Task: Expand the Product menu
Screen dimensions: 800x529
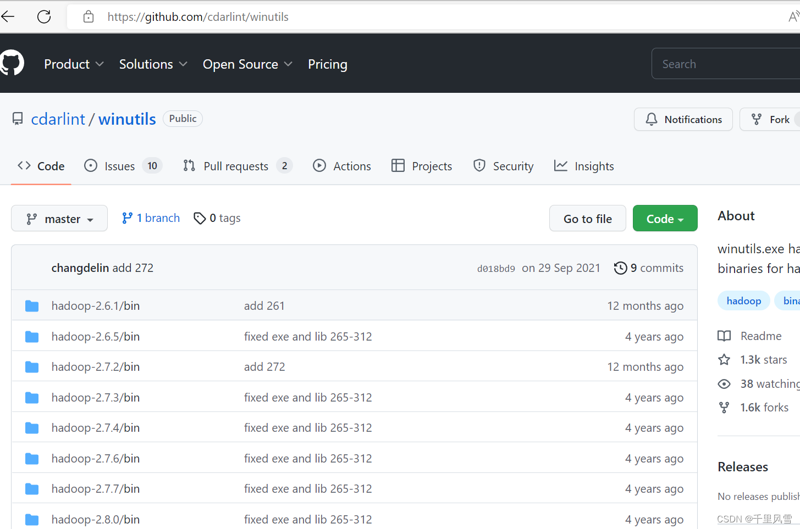Action: [x=74, y=64]
